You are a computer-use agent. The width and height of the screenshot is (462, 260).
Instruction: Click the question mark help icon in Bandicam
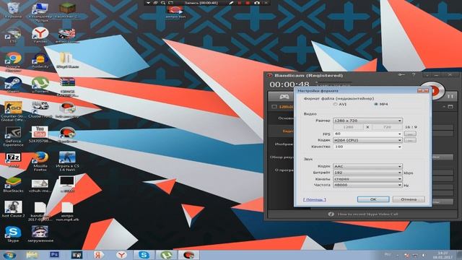click(414, 75)
